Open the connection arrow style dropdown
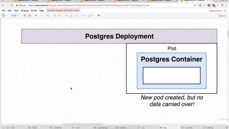The height and width of the screenshot is (129, 229). (83, 16)
